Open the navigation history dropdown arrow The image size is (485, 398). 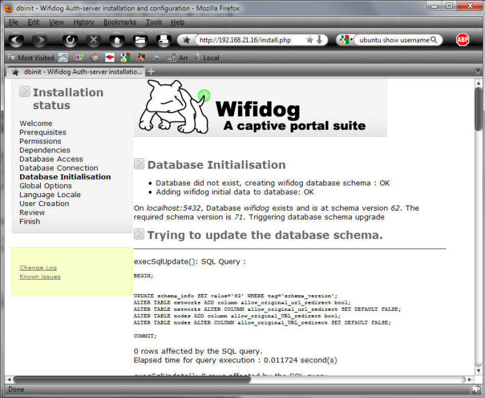(54, 39)
